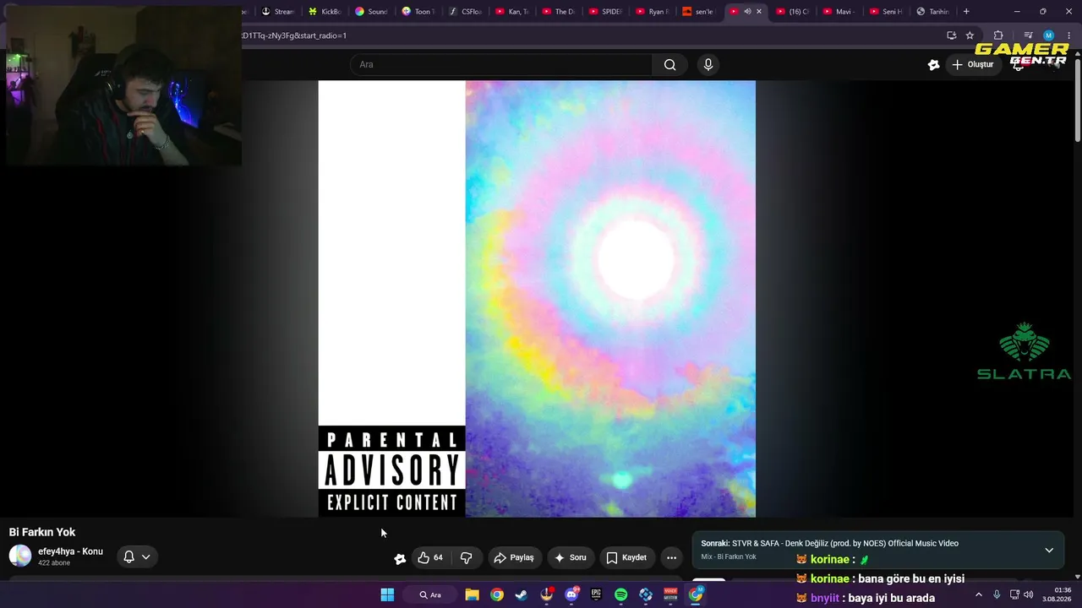Open the Chrome extensions puzzle icon
The image size is (1082, 608).
998,35
